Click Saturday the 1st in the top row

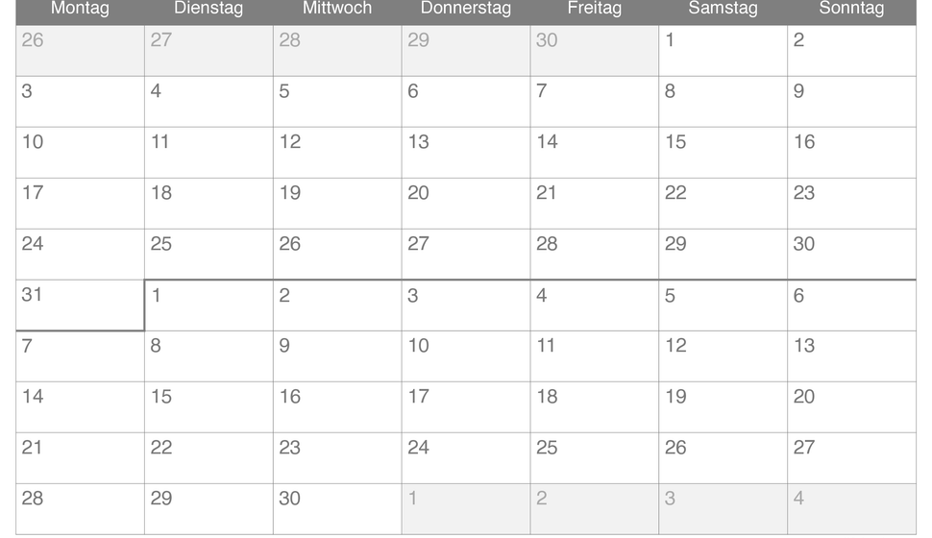pyautogui.click(x=723, y=51)
